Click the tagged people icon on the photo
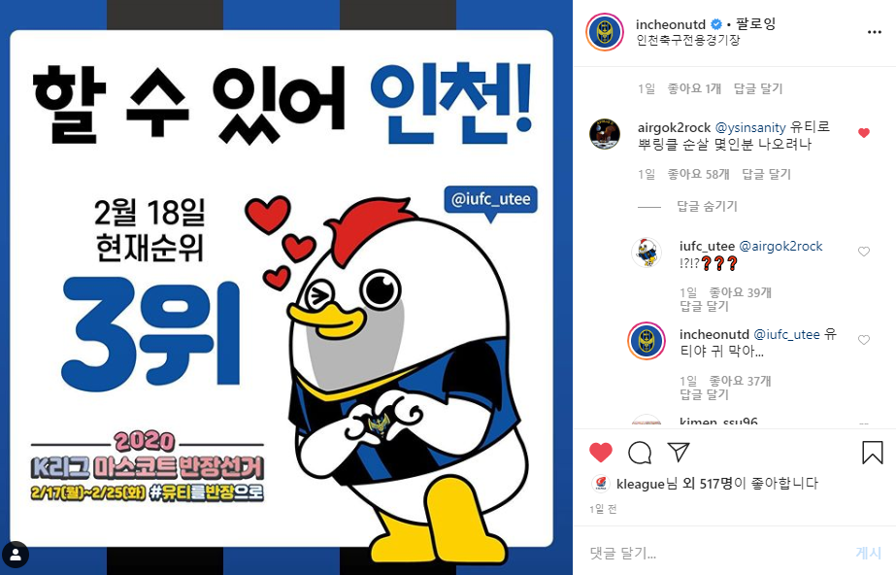The image size is (896, 575). (16, 555)
